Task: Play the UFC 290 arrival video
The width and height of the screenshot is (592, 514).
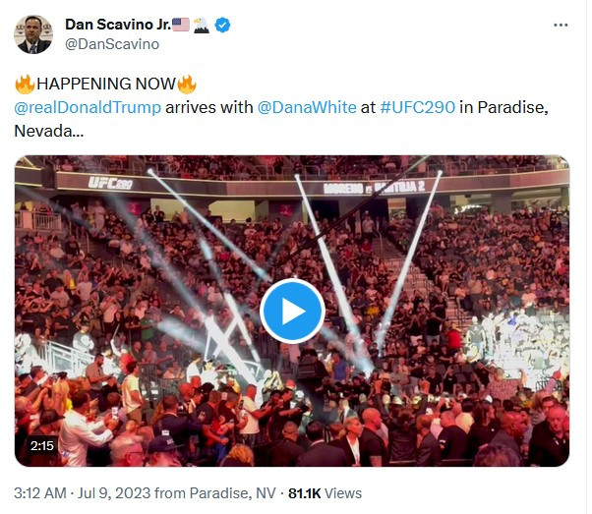Action: tap(292, 311)
